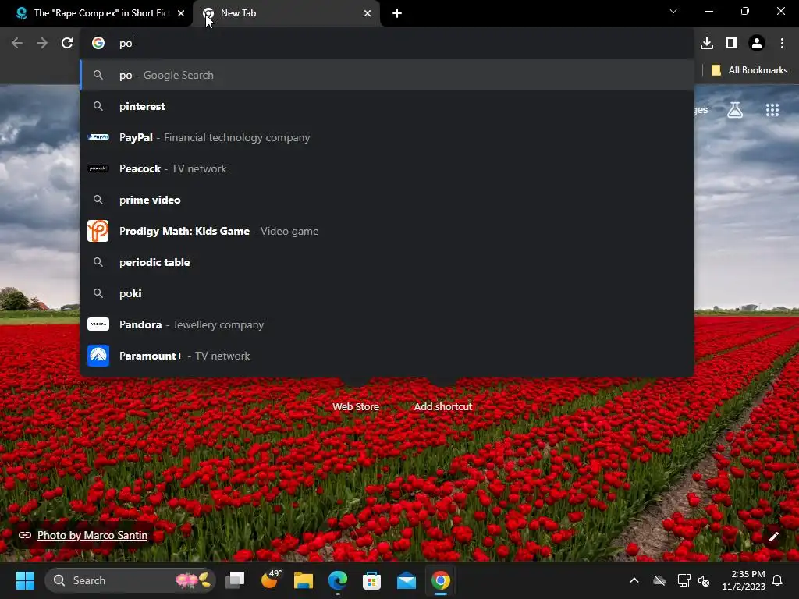Screen dimensions: 799x599
Task: Click the muted volume tray icon
Action: click(704, 580)
